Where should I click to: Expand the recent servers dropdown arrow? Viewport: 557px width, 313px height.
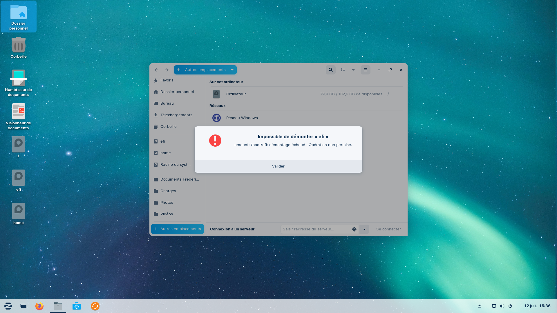pos(364,229)
